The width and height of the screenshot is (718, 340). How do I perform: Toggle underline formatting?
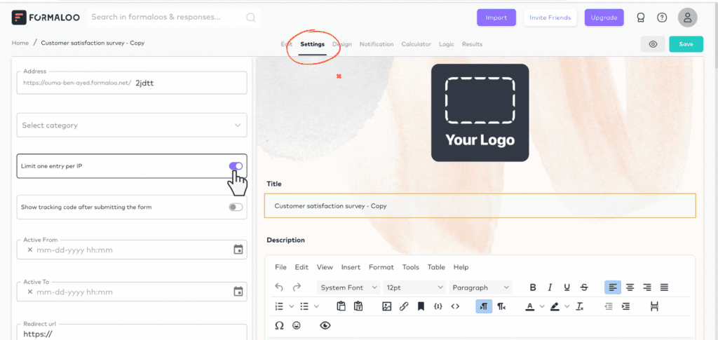point(567,287)
